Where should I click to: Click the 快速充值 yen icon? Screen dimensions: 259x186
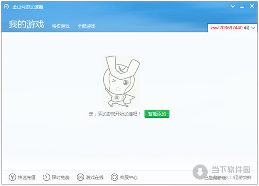click(13, 177)
